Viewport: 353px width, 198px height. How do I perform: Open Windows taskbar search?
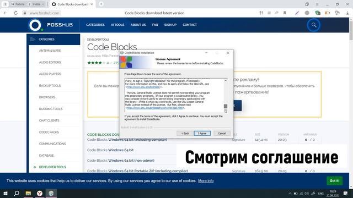[17, 193]
